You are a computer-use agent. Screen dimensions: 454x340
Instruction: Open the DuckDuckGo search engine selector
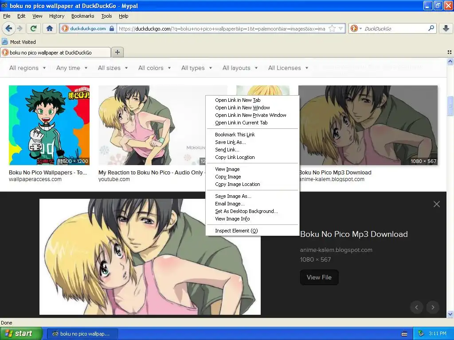[356, 28]
